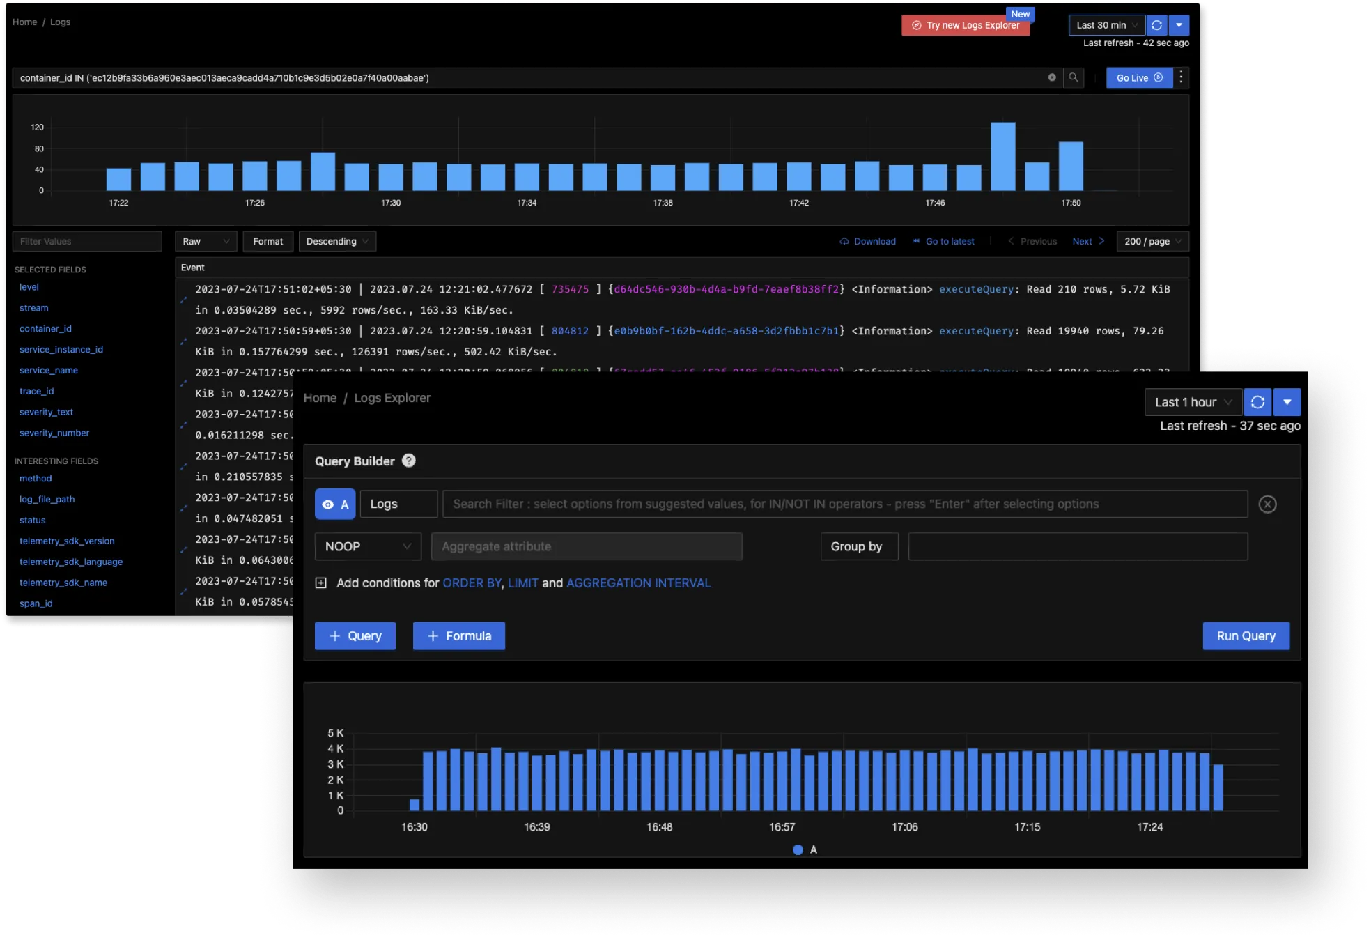Click the refresh icon beside Last 30 min
This screenshot has width=1371, height=940.
tap(1156, 25)
